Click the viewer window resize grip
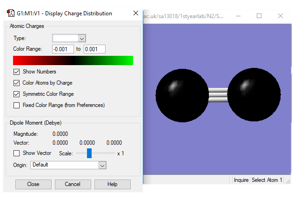The height and width of the screenshot is (200, 294). click(x=288, y=181)
